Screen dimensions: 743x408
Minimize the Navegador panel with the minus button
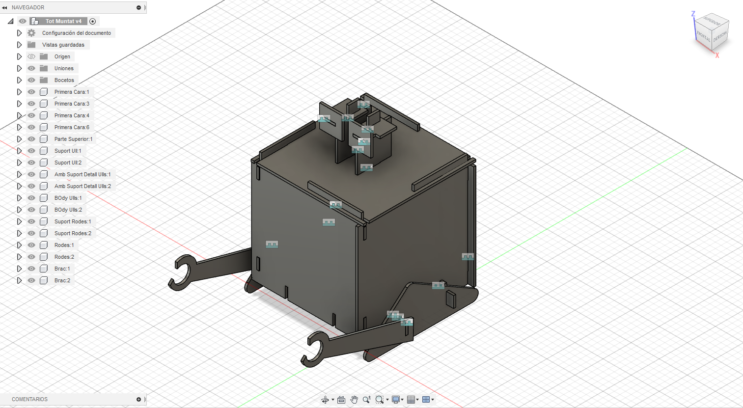click(x=138, y=8)
